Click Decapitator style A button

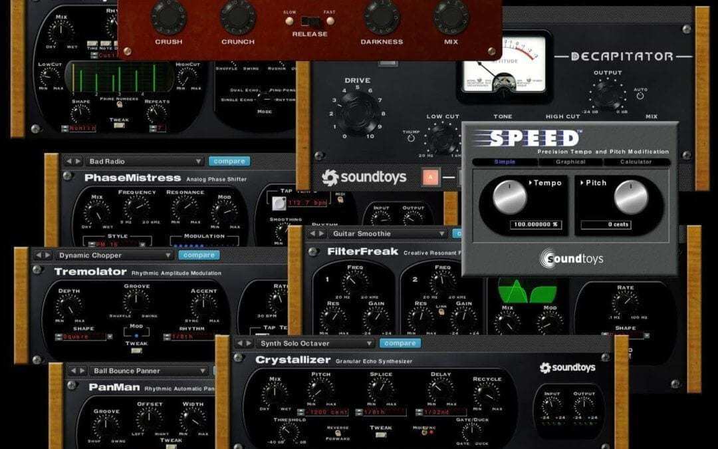click(430, 178)
